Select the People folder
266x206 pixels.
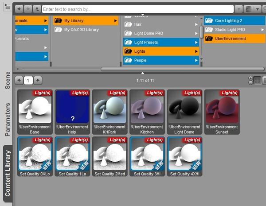161,60
